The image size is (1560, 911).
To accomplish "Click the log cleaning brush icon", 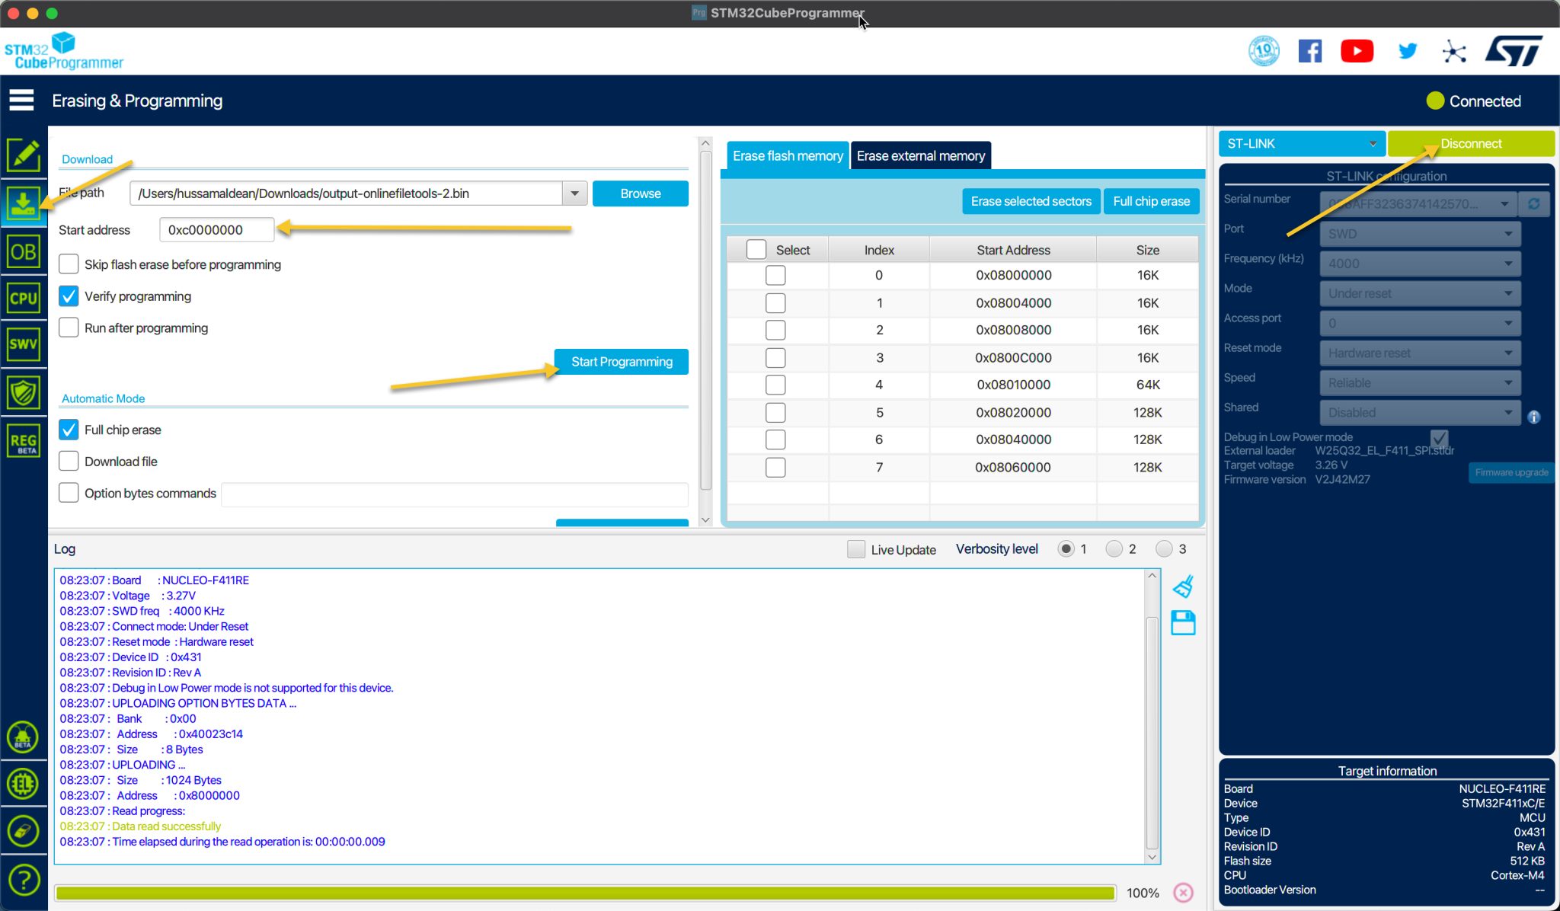I will (1183, 587).
